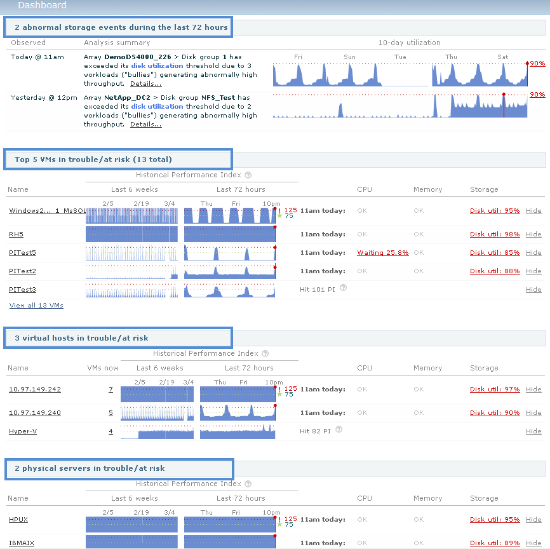The height and width of the screenshot is (549, 550).
Task: Click Hit 82 PI text for Hyper-V
Action: 315,431
